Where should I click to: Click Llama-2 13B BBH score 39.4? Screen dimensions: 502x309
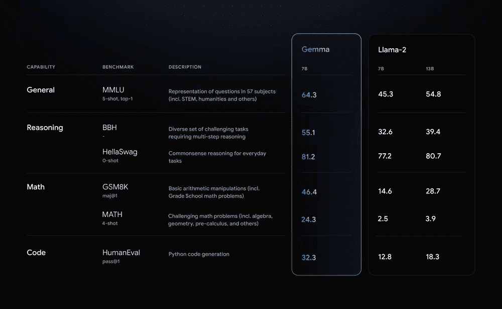[433, 132]
